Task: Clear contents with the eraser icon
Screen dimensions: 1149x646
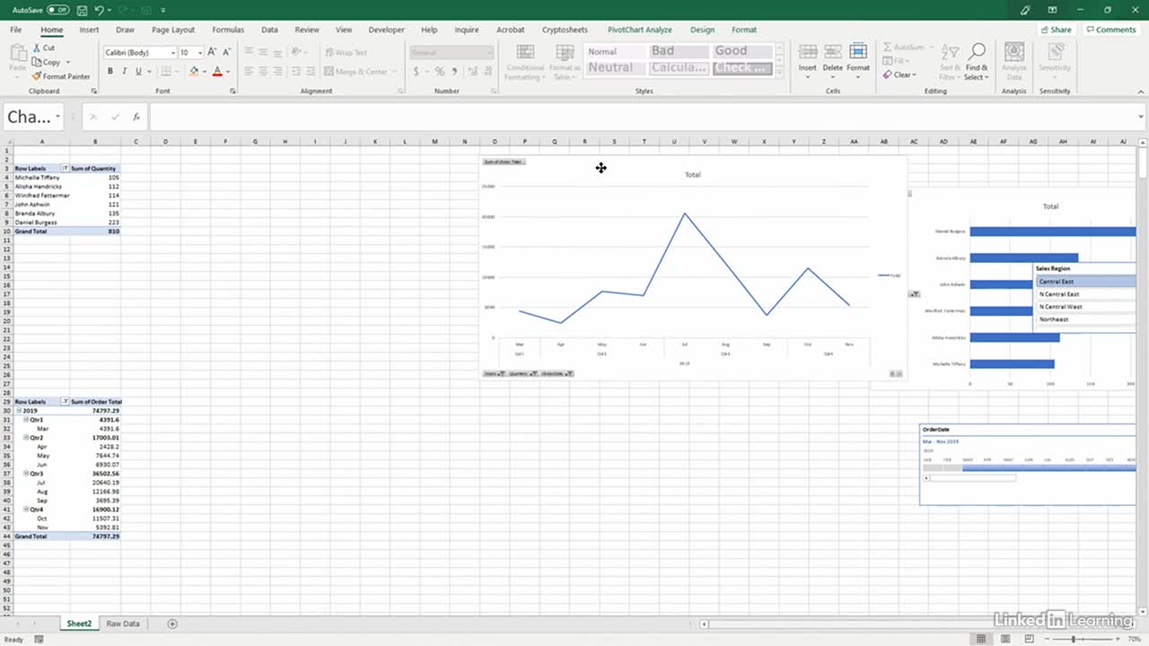Action: 888,74
